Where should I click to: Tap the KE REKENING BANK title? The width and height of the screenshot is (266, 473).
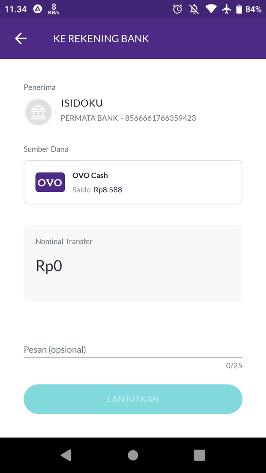pyautogui.click(x=101, y=38)
